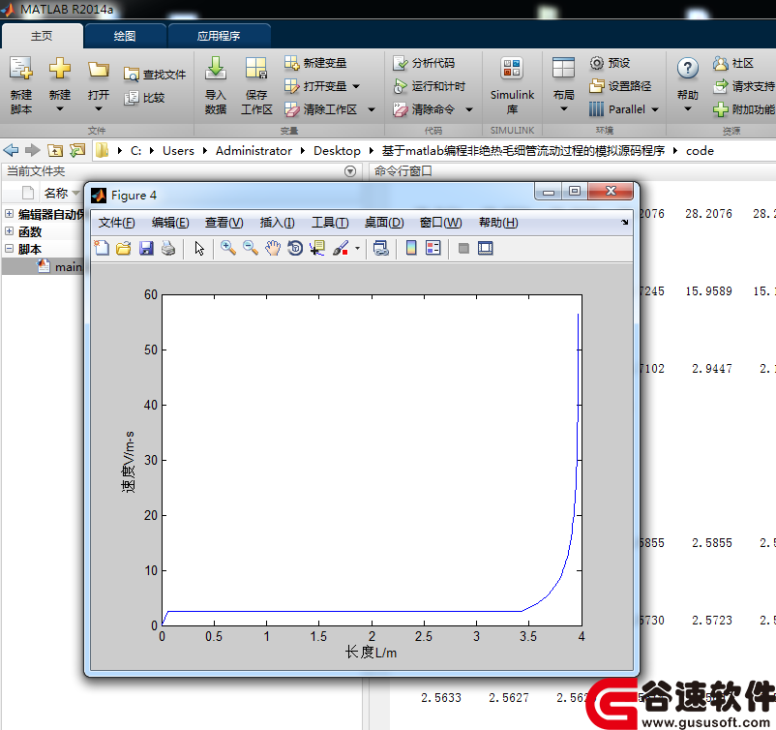The height and width of the screenshot is (730, 776).
Task: Click Link Plot icon in Figure 4
Action: point(380,248)
